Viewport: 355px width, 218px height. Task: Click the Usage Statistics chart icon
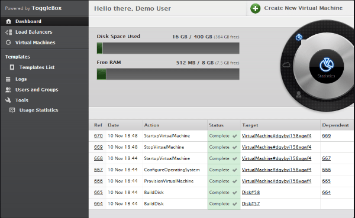pos(12,110)
